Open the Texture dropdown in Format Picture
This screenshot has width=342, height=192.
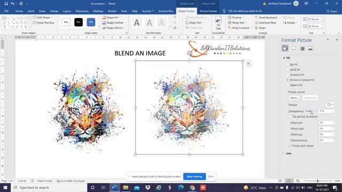coord(330,105)
